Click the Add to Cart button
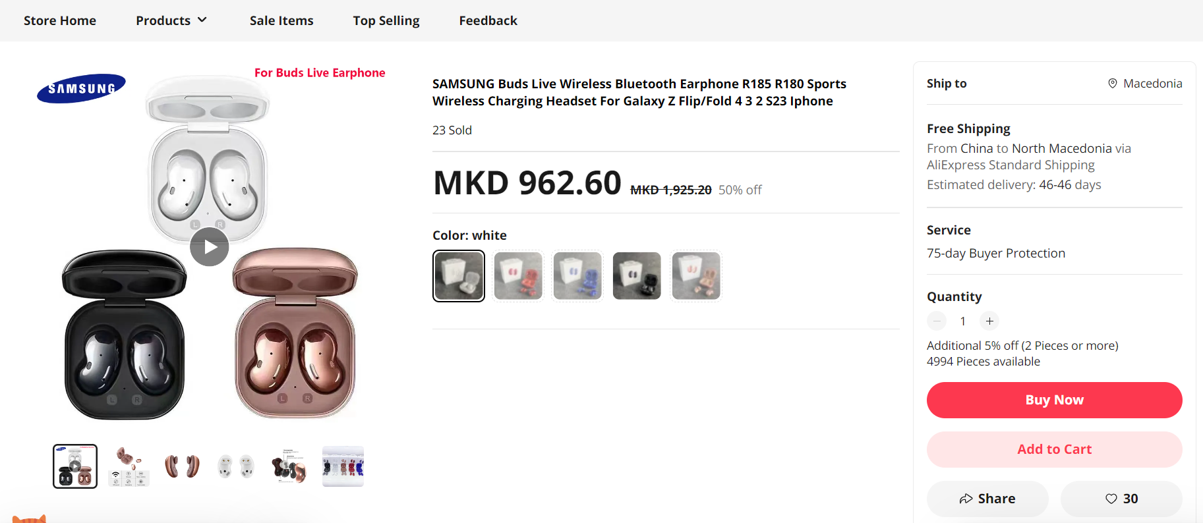Image resolution: width=1203 pixels, height=523 pixels. pos(1055,449)
